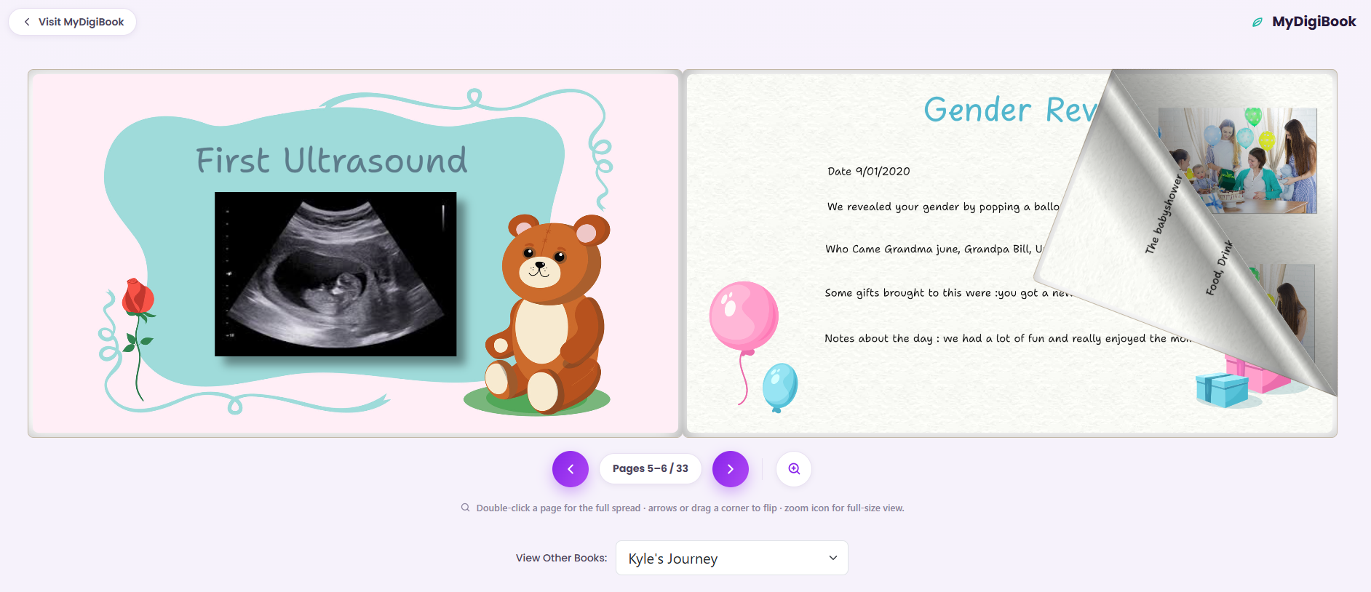The width and height of the screenshot is (1371, 592).
Task: Open Kyle's Journey book dropdown
Action: [x=732, y=558]
